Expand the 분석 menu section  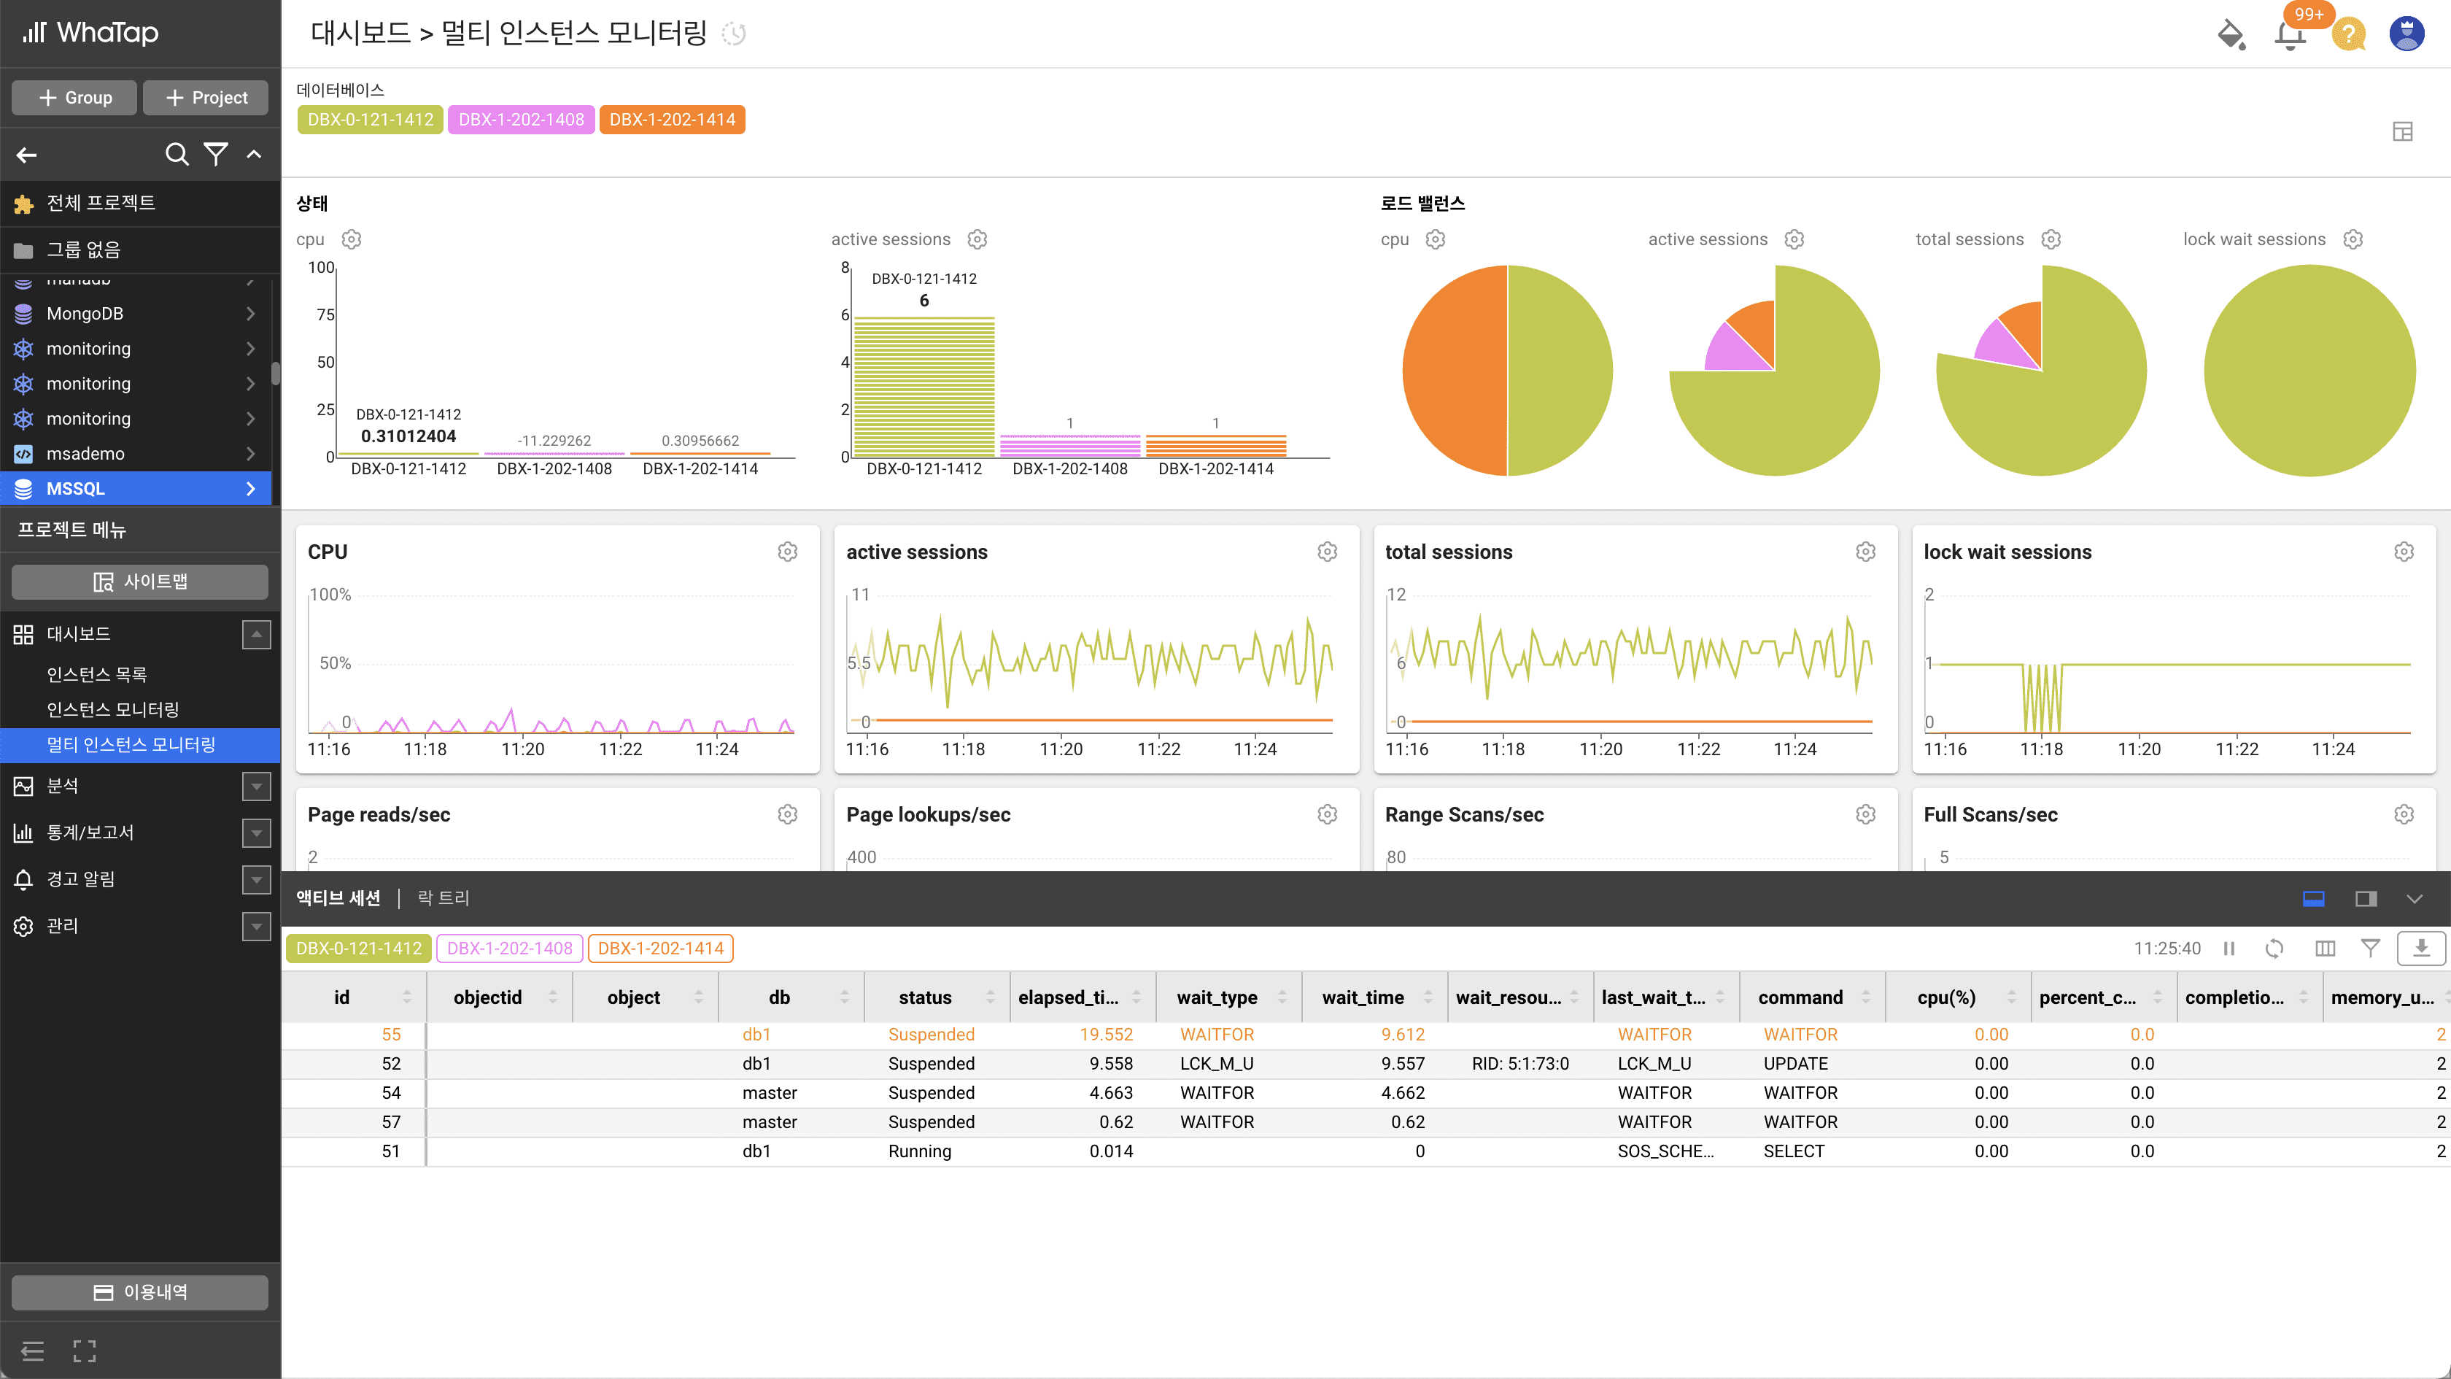pyautogui.click(x=256, y=786)
